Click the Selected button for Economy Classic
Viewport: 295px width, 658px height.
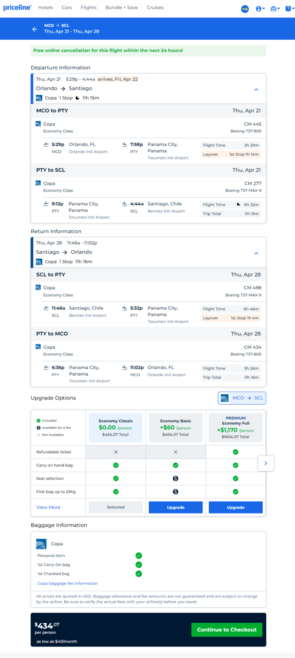coord(116,507)
